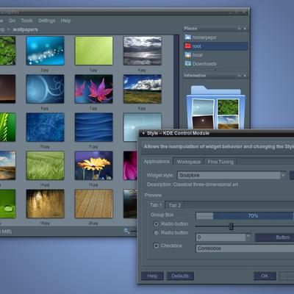Confirm with the OK button
Viewport: 294px width, 294px height.
coord(265,276)
